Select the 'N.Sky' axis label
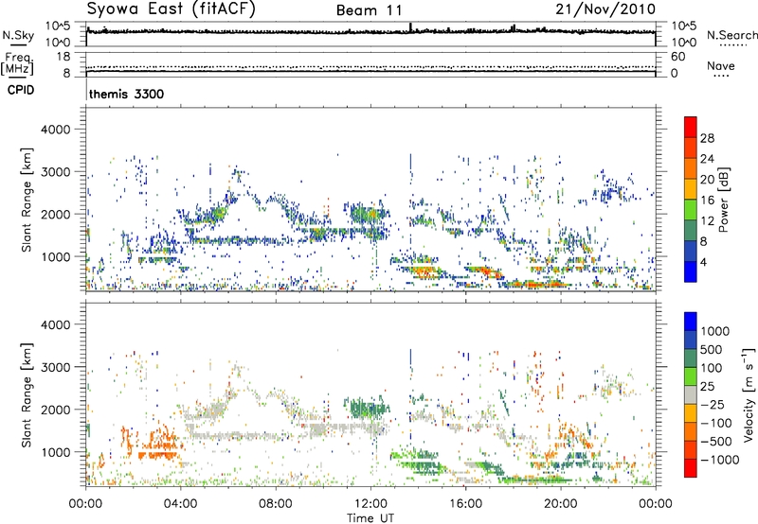This screenshot has height=524, width=758. pos(18,35)
